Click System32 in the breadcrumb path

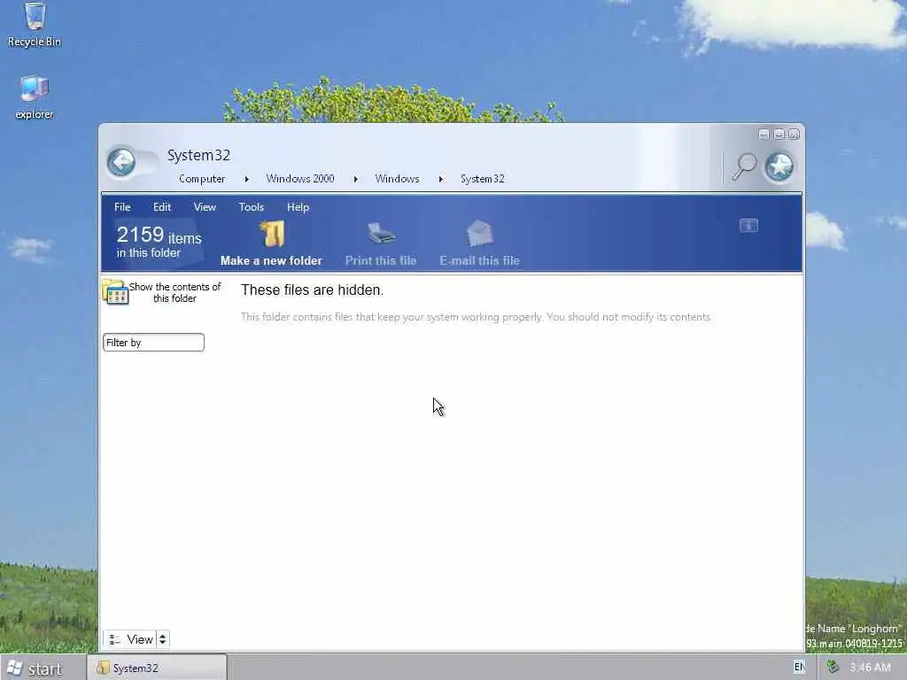[x=483, y=179]
